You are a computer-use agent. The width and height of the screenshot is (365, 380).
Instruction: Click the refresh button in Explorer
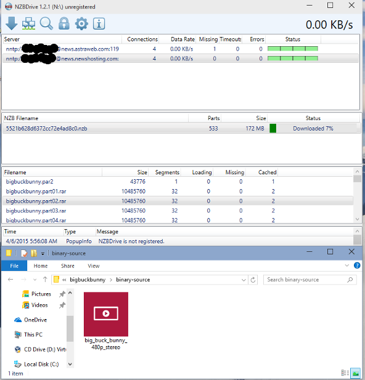[x=253, y=280]
